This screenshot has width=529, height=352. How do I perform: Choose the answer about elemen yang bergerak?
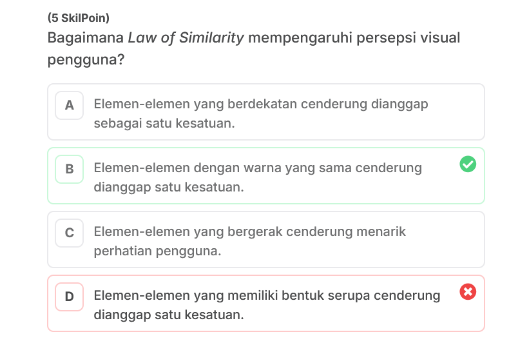point(266,239)
